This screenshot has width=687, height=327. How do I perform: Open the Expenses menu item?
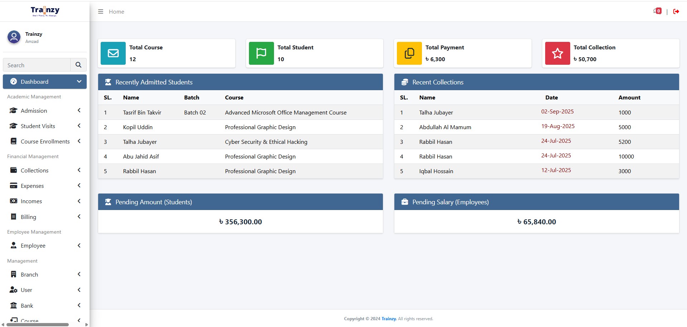pyautogui.click(x=32, y=186)
